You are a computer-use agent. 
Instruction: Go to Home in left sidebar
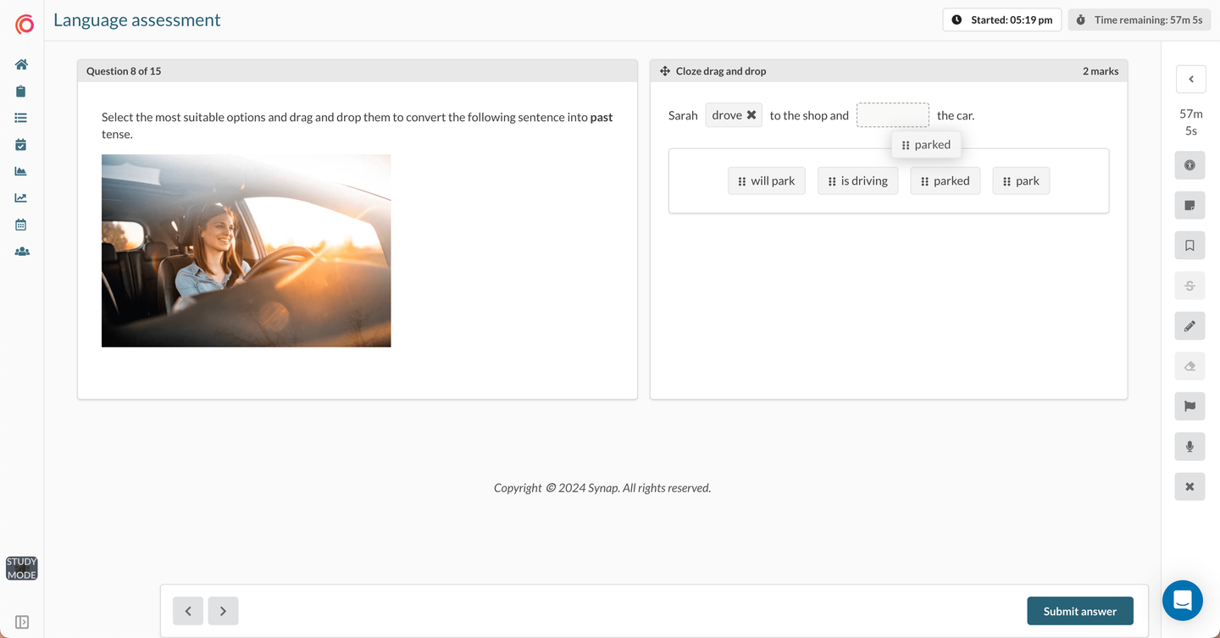point(21,64)
